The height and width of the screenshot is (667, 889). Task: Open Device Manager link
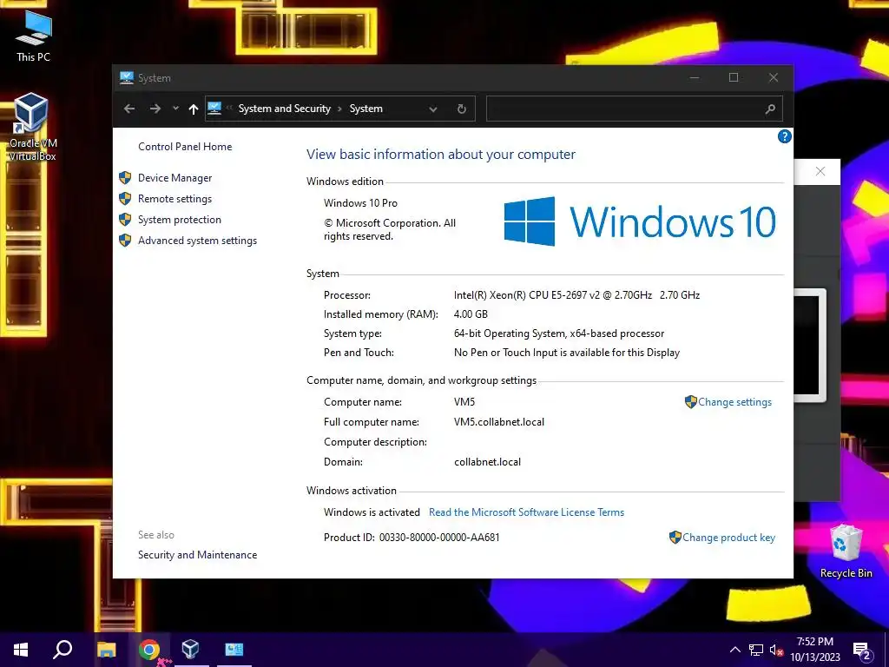tap(175, 178)
